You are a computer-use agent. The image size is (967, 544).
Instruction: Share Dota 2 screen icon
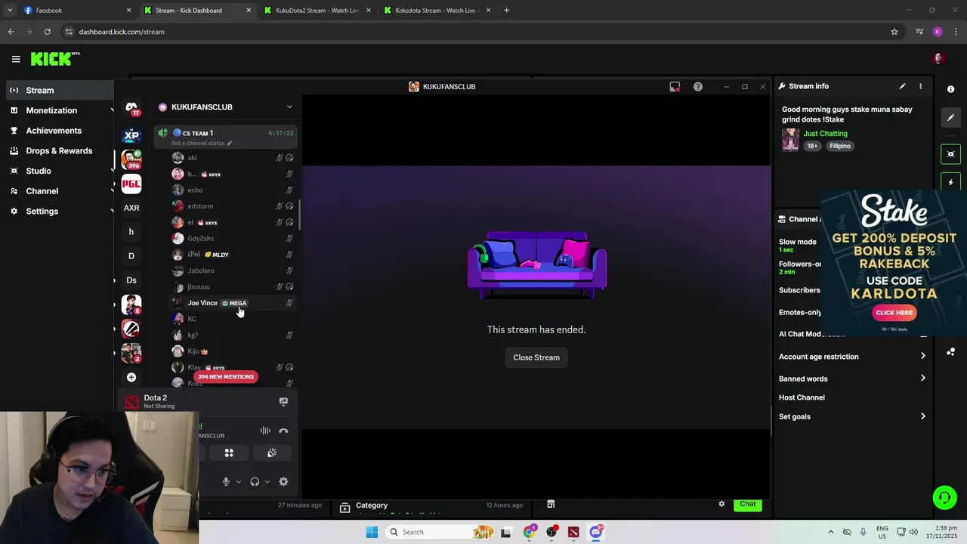[283, 402]
